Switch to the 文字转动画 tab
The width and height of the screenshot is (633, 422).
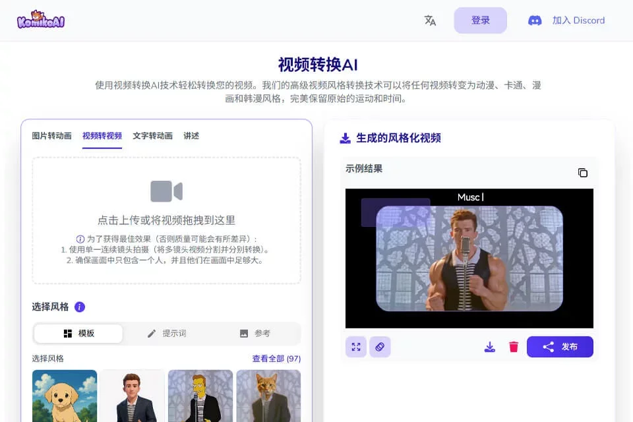tap(152, 136)
